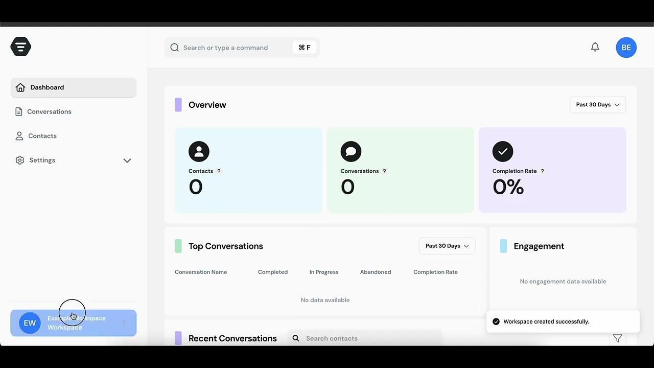Screen dimensions: 654x368
Task: Click the search icon in Recent Conversations
Action: coord(296,338)
